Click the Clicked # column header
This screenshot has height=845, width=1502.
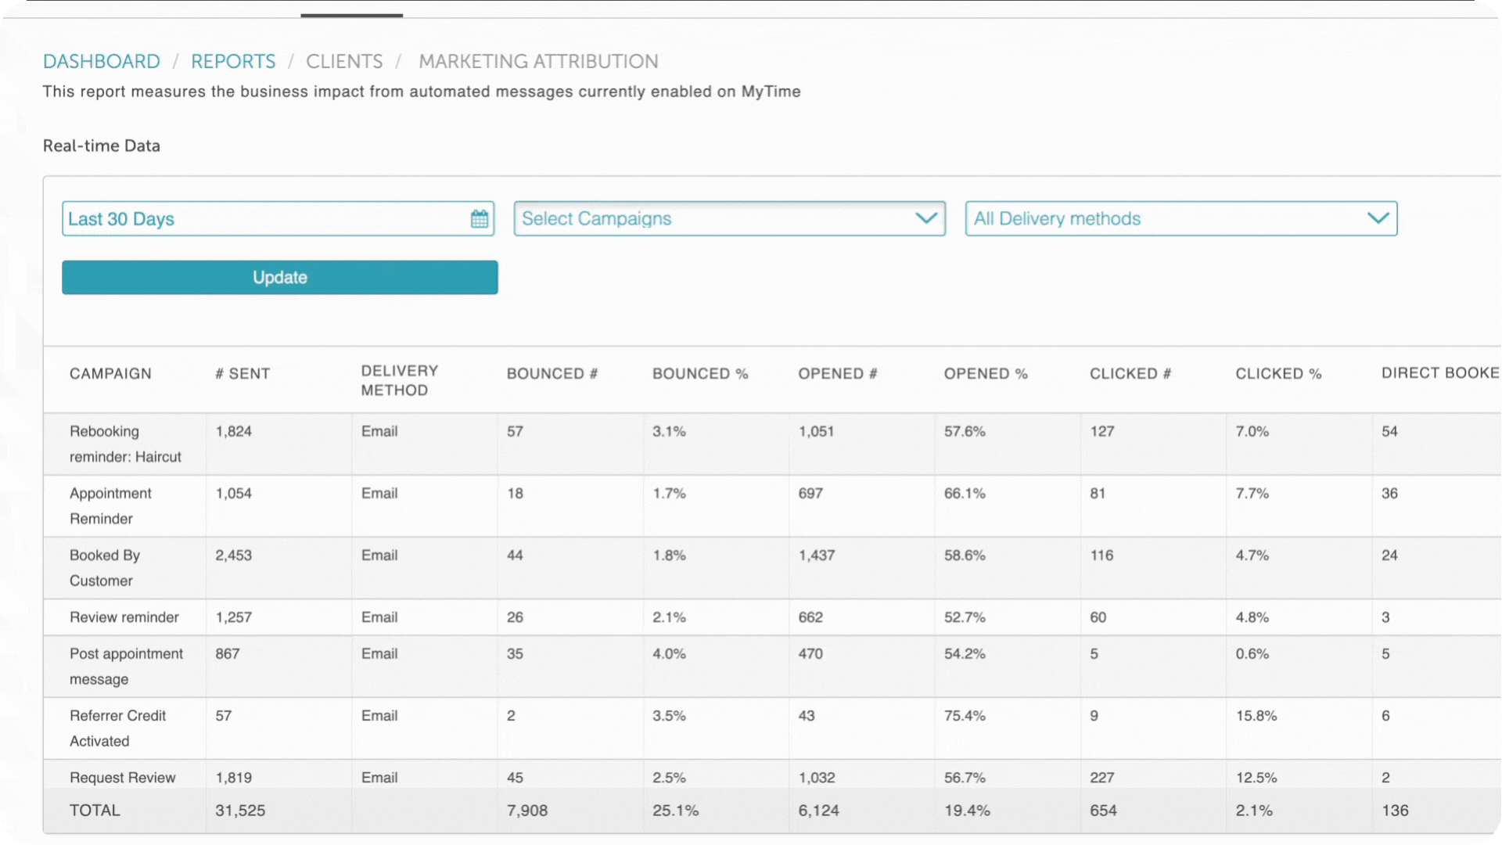pos(1130,374)
